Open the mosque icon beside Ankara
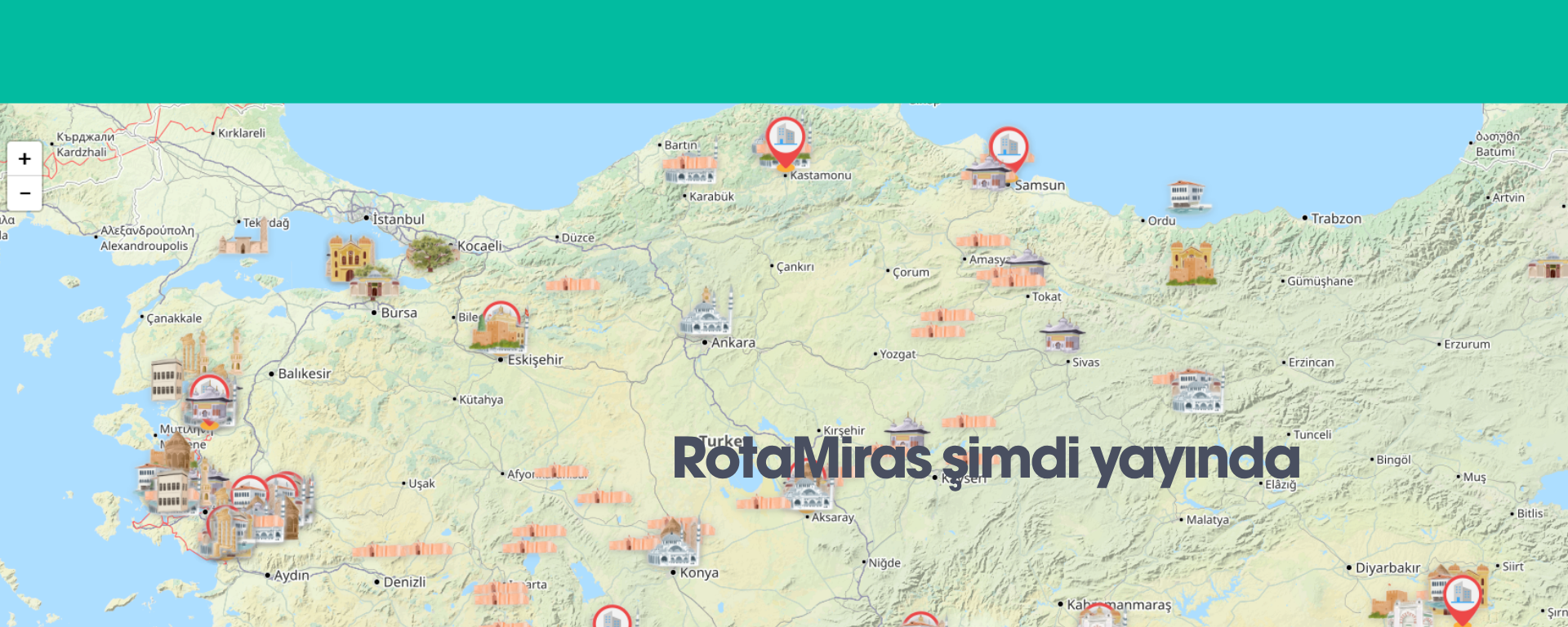The image size is (1568, 627). 706,312
